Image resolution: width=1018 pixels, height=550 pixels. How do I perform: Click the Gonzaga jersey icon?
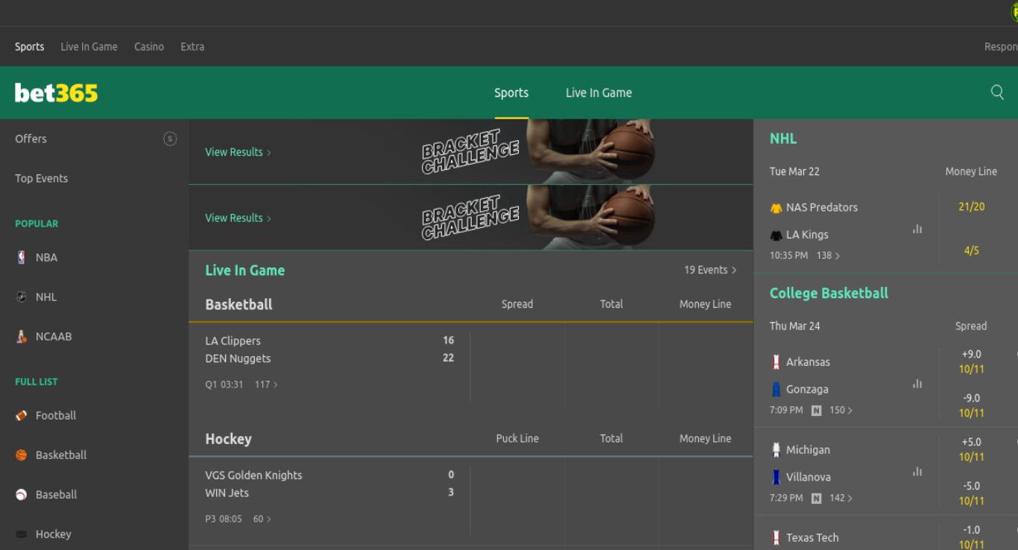776,389
